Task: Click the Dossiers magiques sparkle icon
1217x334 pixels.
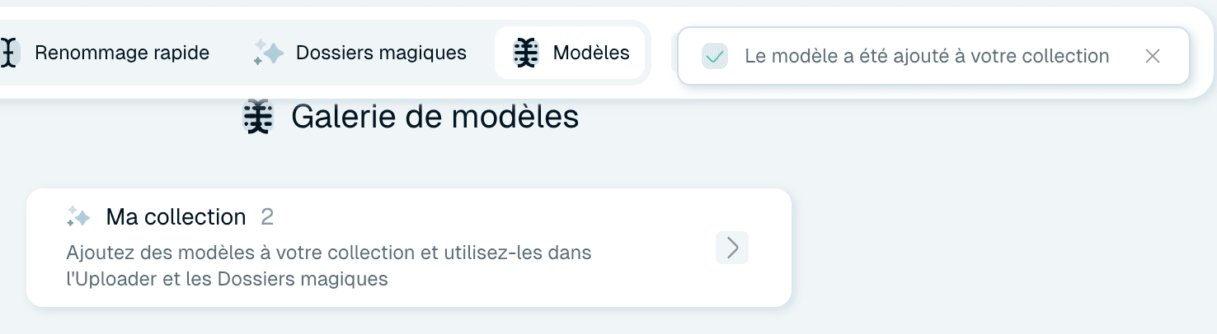Action: pos(269,53)
